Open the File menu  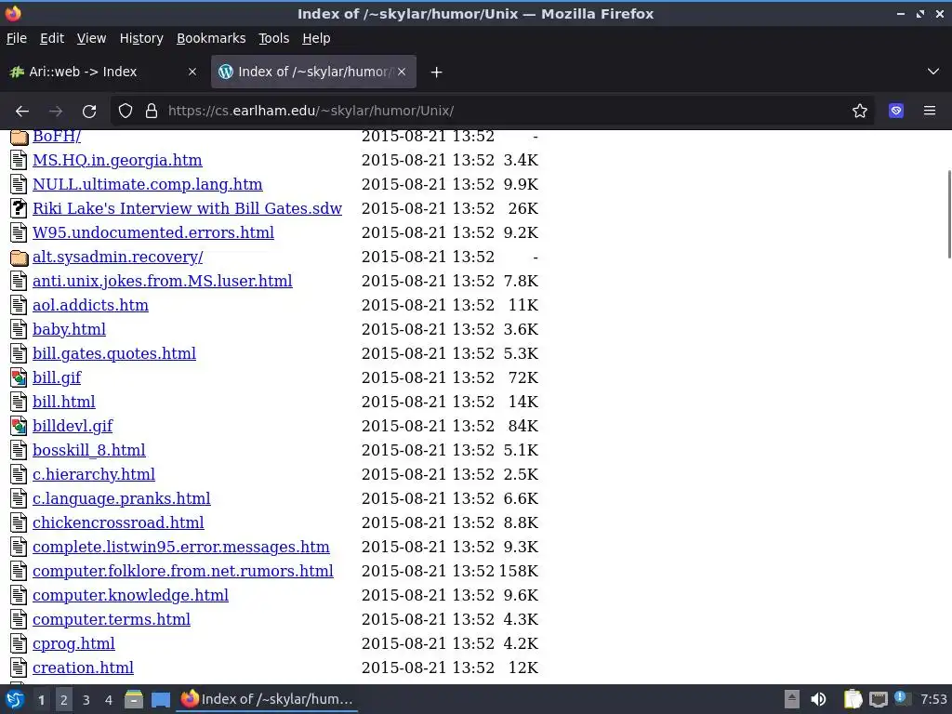pos(17,38)
